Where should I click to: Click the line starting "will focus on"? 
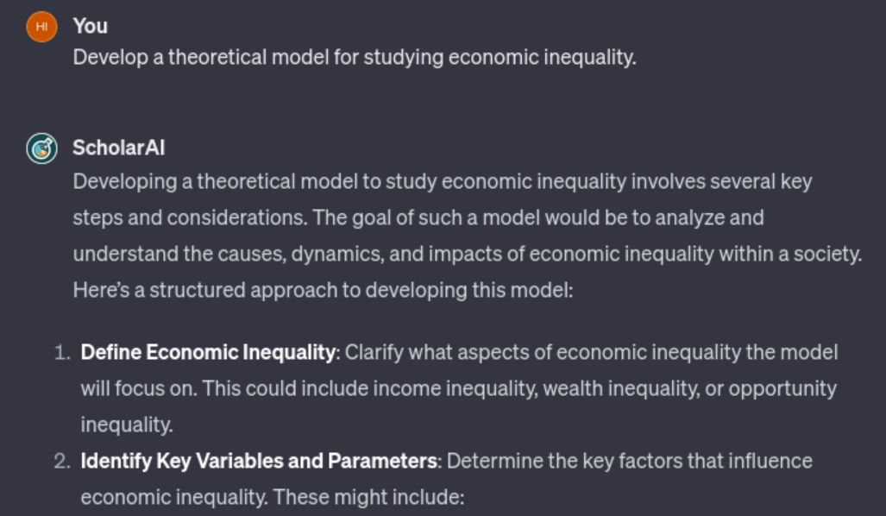[x=458, y=388]
